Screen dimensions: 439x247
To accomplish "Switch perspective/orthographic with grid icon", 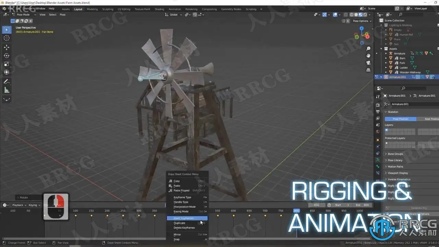I will click(x=368, y=70).
